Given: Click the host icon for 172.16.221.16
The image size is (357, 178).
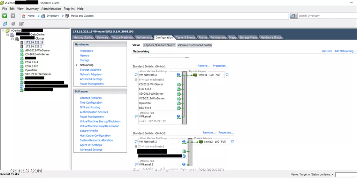Looking at the screenshot, I should (22, 42).
